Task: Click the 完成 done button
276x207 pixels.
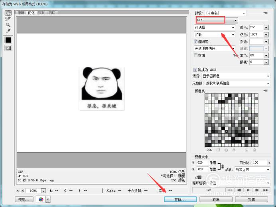Action: [x=251, y=199]
